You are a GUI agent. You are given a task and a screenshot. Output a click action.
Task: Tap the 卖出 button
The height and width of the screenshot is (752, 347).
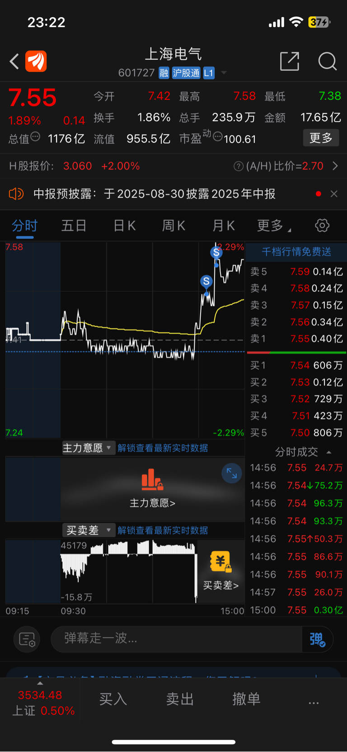pos(180,699)
